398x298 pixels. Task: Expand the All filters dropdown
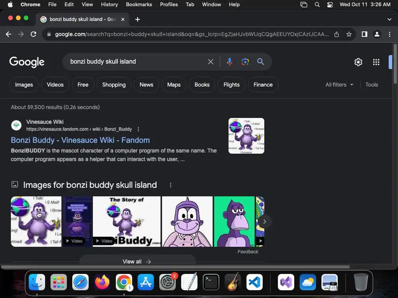coord(339,85)
